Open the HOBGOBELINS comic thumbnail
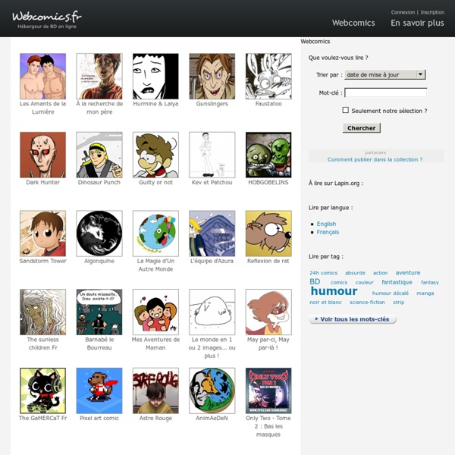Image resolution: width=455 pixels, height=455 pixels. [268, 155]
